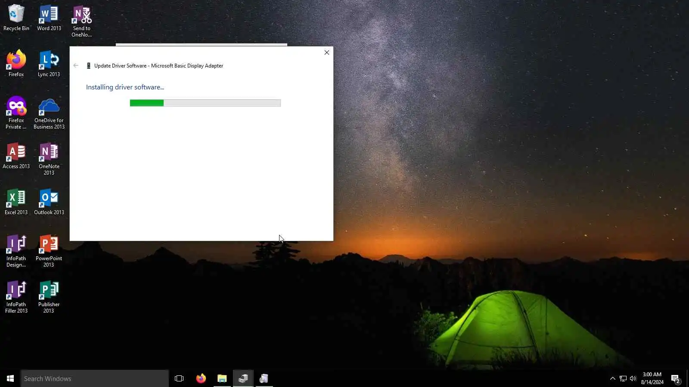Focus the Search Windows box
This screenshot has height=387, width=689.
tap(95, 378)
